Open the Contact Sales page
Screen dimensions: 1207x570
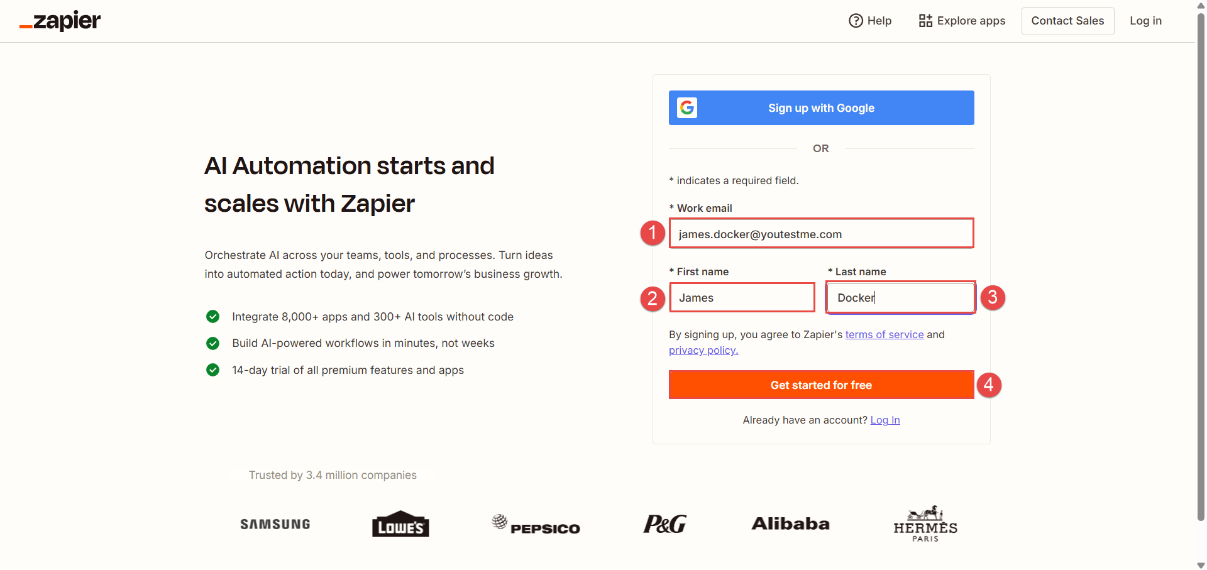point(1067,21)
